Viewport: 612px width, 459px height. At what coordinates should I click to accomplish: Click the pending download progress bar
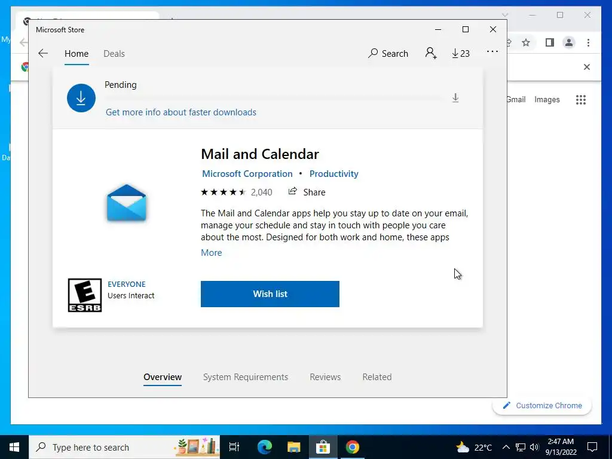click(274, 98)
